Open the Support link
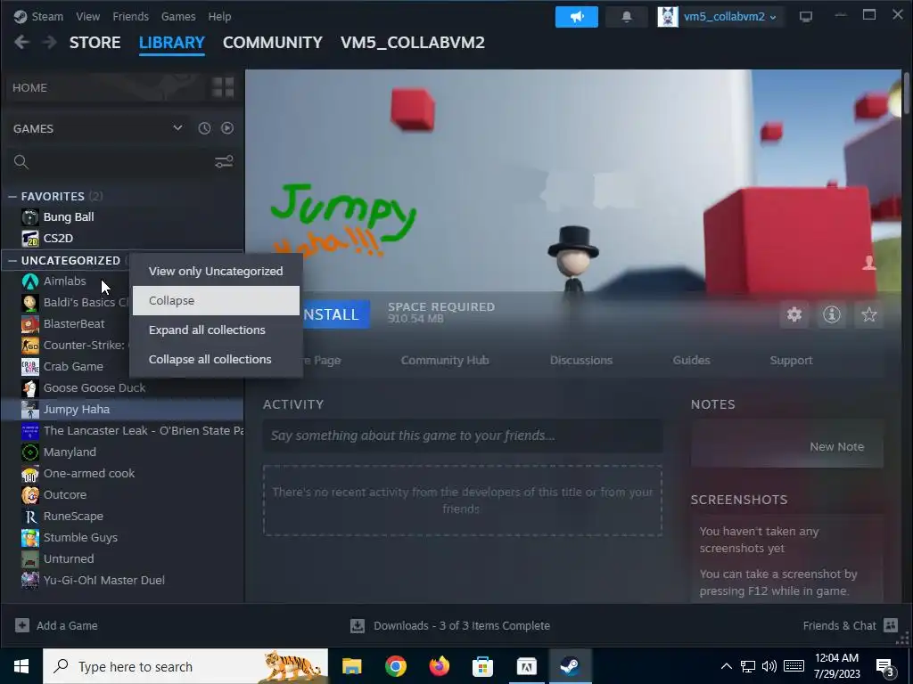The image size is (913, 684). click(791, 360)
